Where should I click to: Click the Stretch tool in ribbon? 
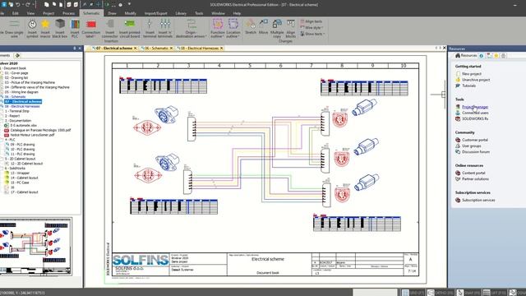pos(251,27)
